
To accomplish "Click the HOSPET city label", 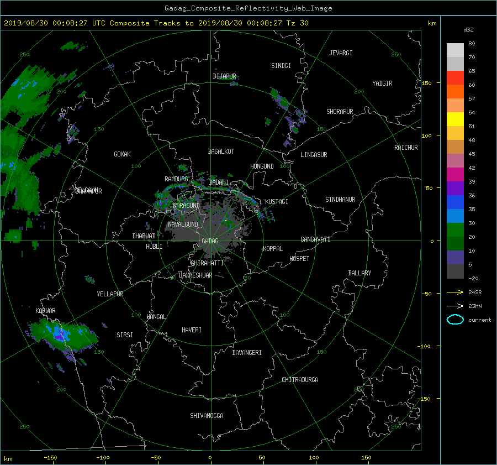I will tap(299, 259).
